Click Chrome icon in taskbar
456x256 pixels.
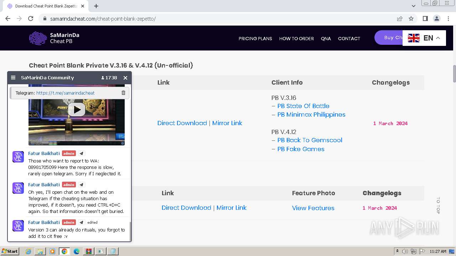(x=64, y=251)
